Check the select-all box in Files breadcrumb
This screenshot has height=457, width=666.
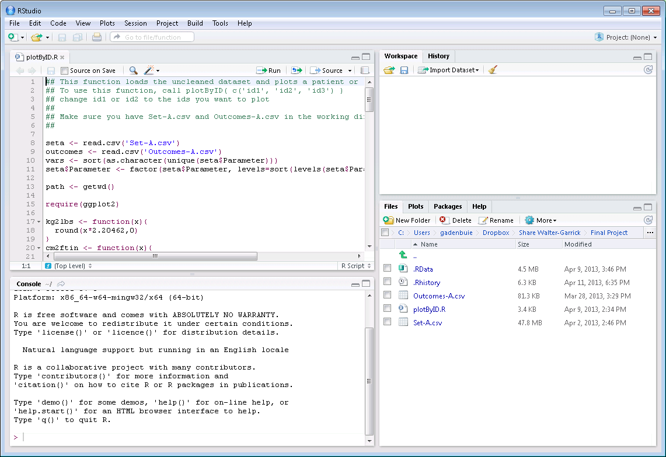[x=385, y=233]
